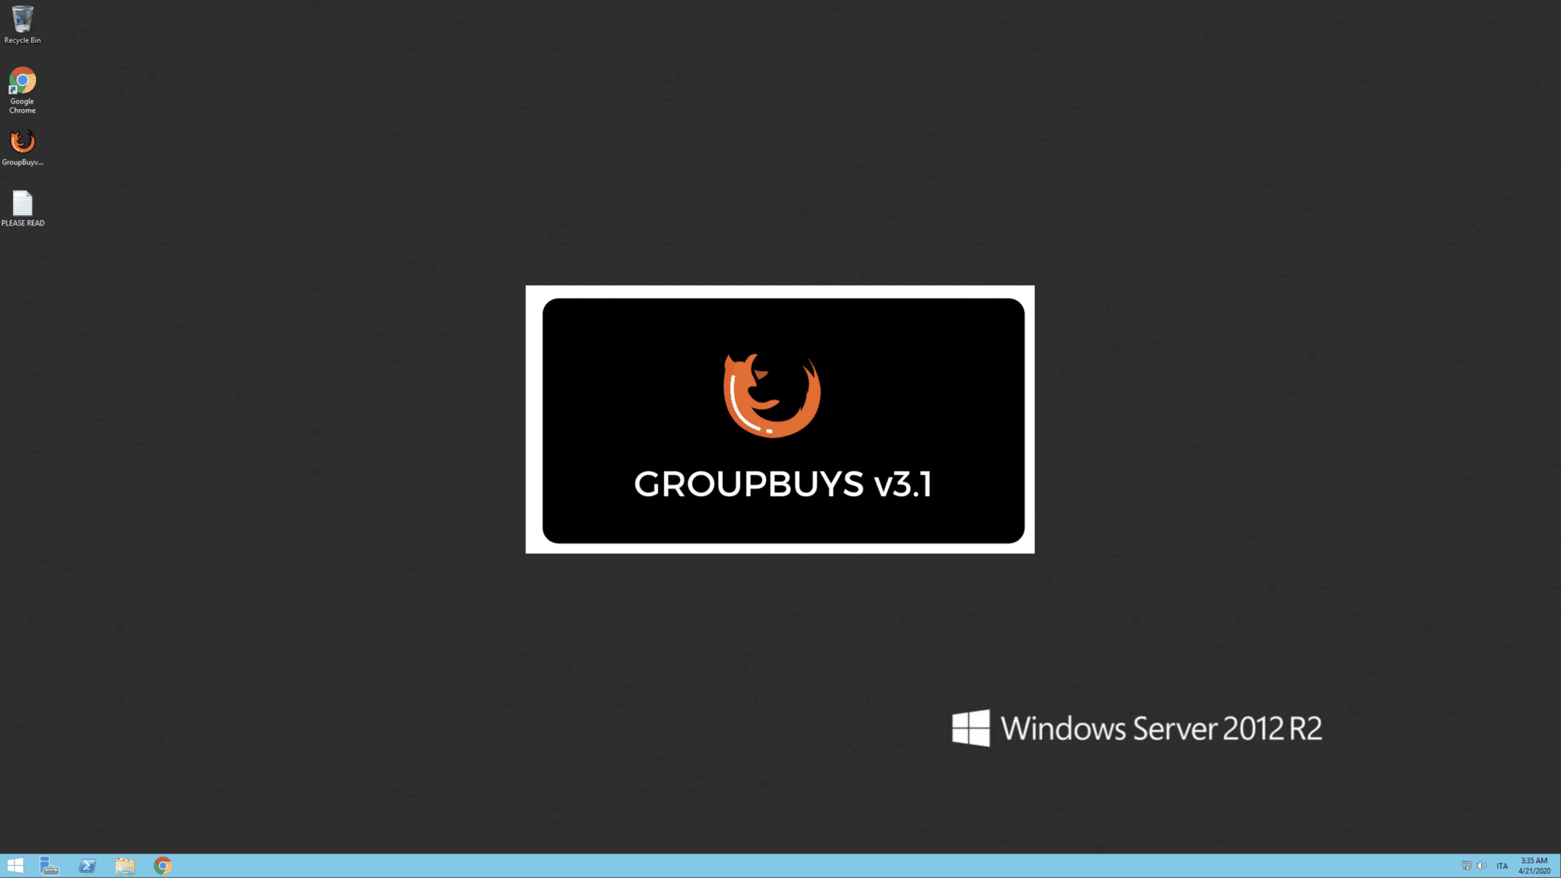Select the PLEASE READ text file

(23, 208)
